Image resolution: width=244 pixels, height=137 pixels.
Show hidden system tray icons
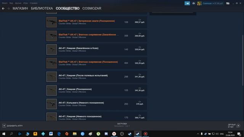(198, 134)
